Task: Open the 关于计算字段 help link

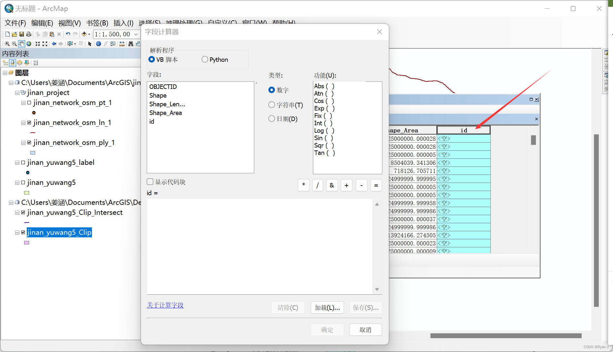Action: coord(165,305)
